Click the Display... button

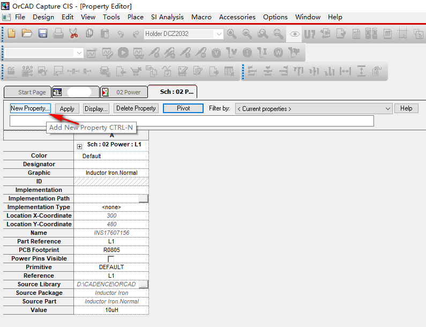pyautogui.click(x=96, y=109)
